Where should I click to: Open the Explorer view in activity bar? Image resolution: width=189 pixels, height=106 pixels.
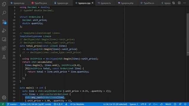tap(4, 4)
